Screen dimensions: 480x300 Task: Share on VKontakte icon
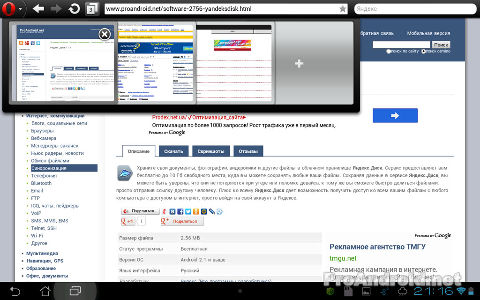pos(172,211)
